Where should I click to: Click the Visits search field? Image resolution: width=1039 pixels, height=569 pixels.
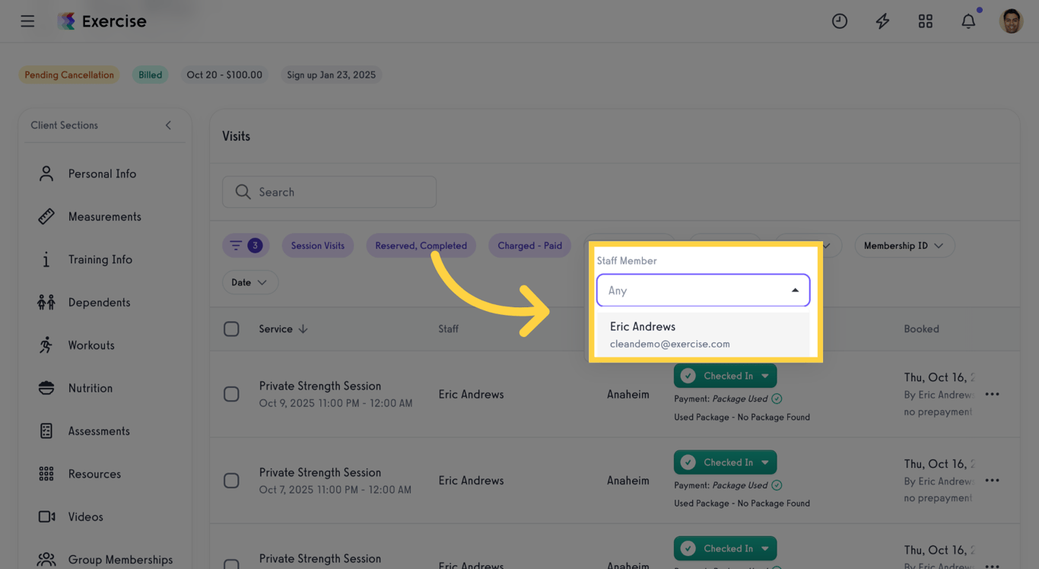(329, 192)
